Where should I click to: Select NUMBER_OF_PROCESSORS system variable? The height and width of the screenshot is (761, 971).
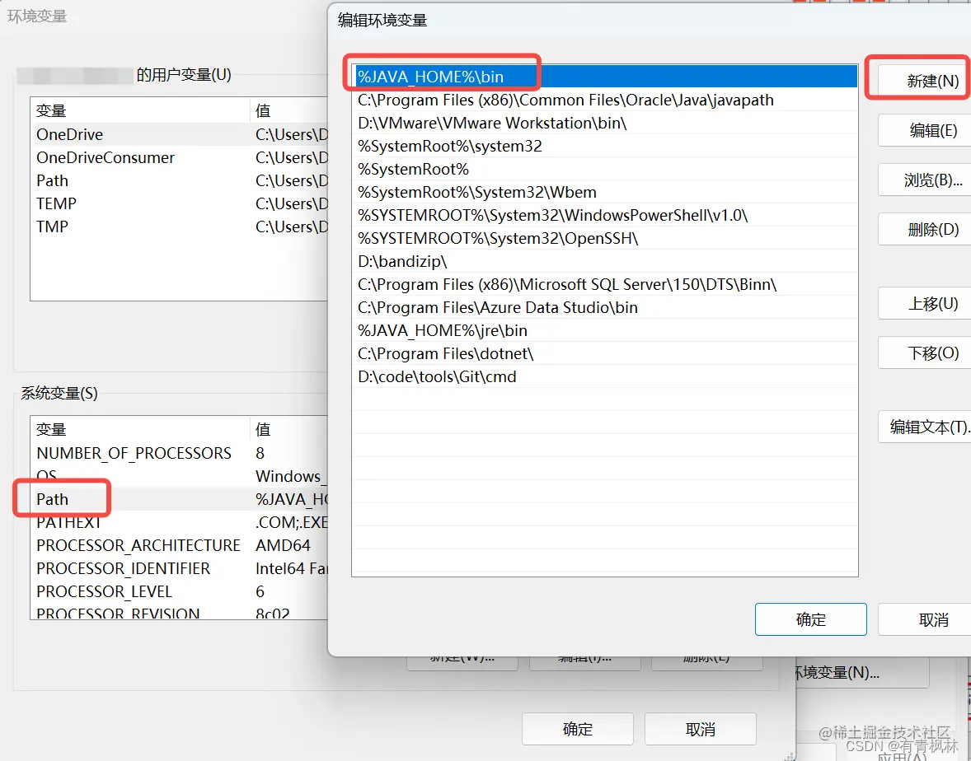180,453
